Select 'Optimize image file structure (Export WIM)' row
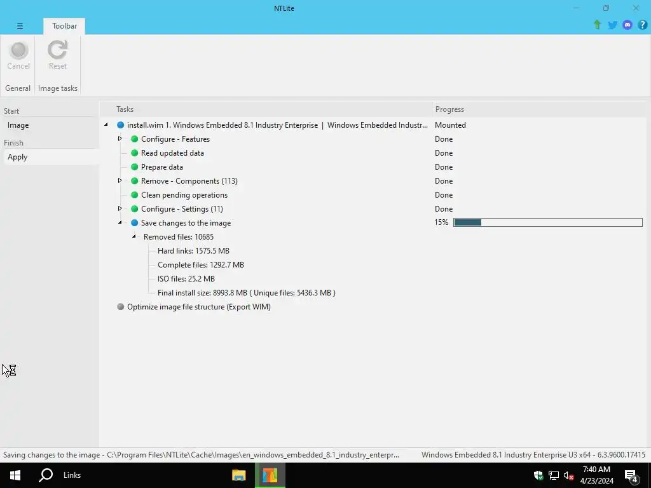The image size is (651, 488). pyautogui.click(x=199, y=307)
